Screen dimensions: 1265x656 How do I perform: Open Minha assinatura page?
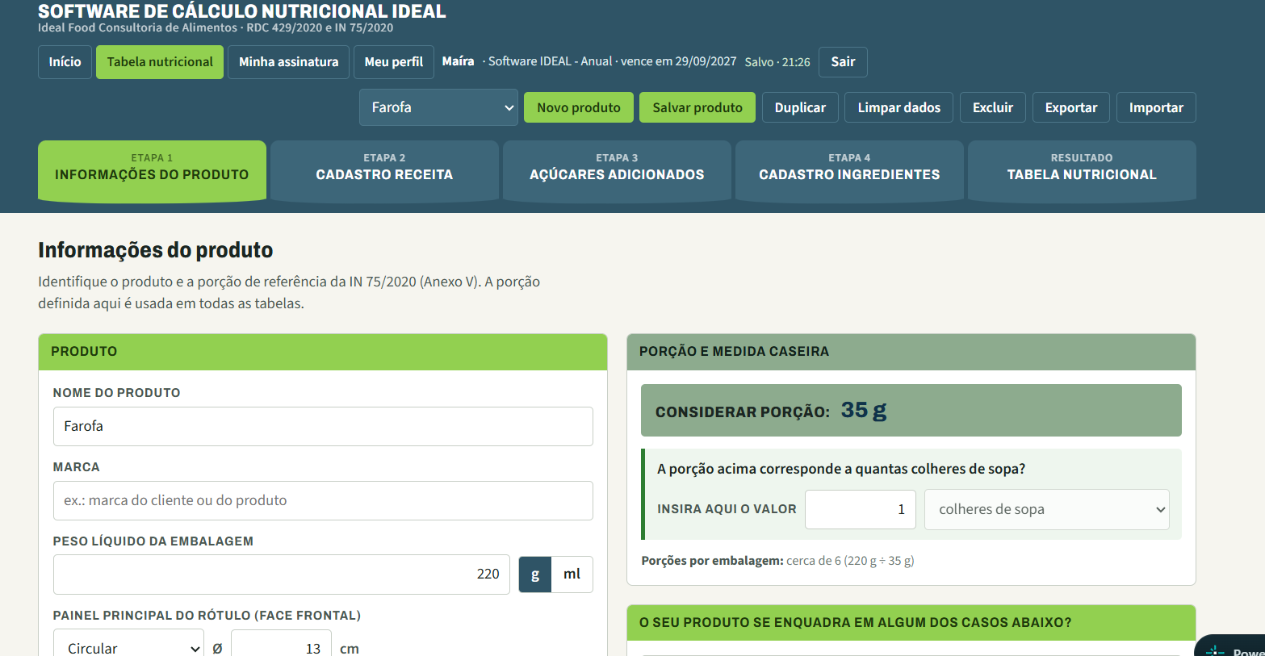point(288,62)
